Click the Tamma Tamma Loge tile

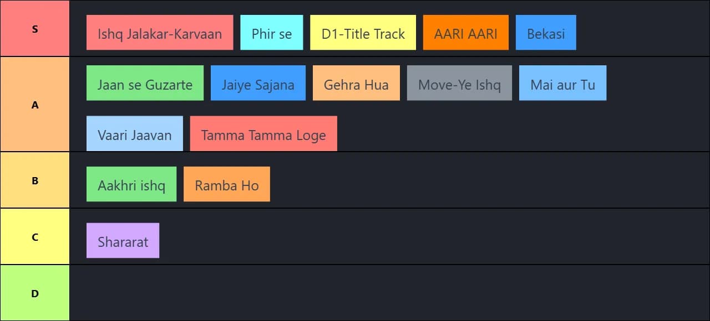point(263,133)
